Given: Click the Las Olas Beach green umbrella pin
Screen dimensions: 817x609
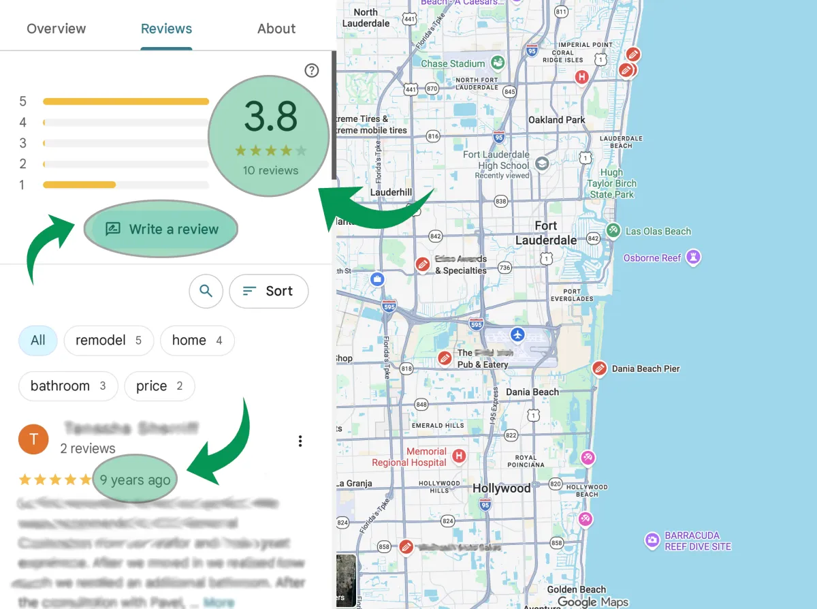Looking at the screenshot, I should pyautogui.click(x=613, y=230).
